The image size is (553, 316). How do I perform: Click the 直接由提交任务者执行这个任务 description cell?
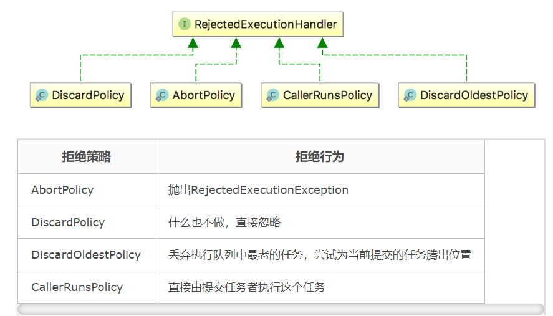coord(246,287)
